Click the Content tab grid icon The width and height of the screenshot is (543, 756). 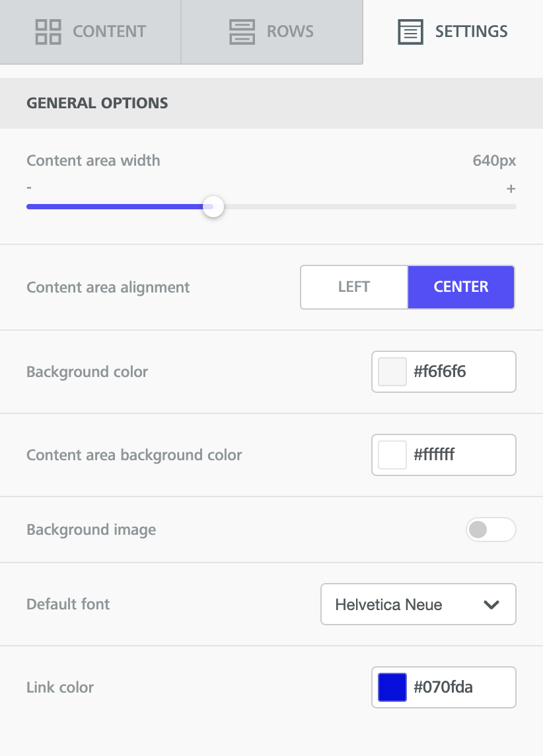pyautogui.click(x=48, y=32)
